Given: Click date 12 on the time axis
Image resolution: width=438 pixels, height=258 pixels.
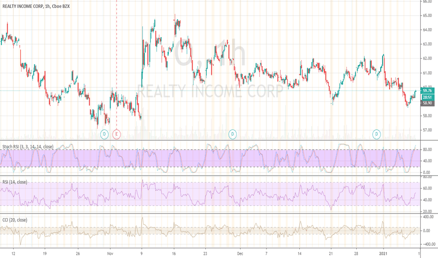Looking at the screenshot, I should (13, 253).
